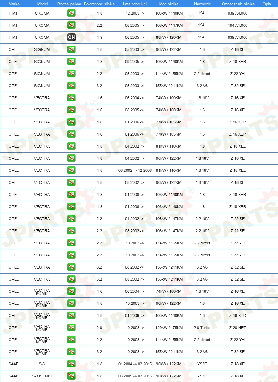Click petrol icon for Vectra Z 18 XEL 04.2002
The width and height of the screenshot is (278, 382).
[71, 146]
